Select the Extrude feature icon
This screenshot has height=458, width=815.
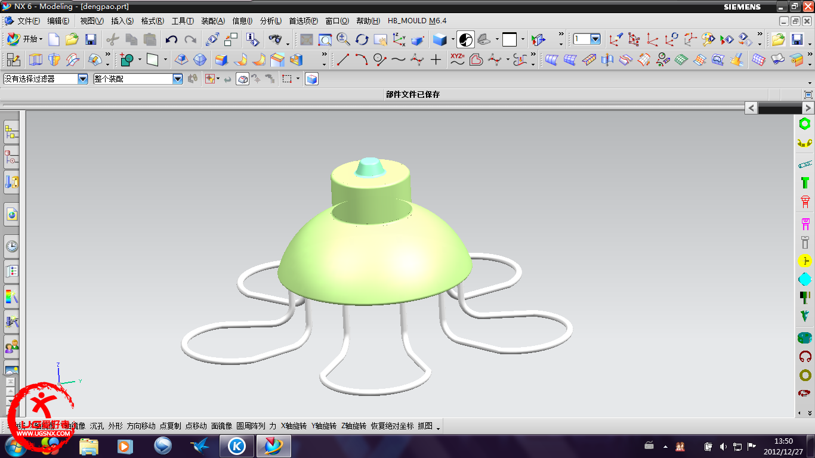click(x=35, y=60)
